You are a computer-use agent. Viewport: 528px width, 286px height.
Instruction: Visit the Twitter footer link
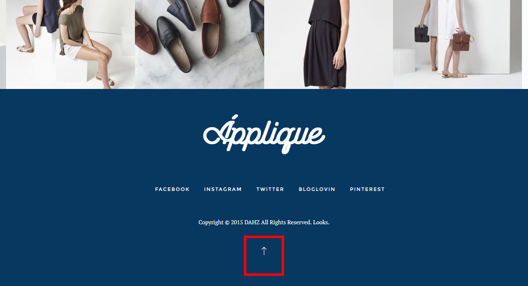270,189
